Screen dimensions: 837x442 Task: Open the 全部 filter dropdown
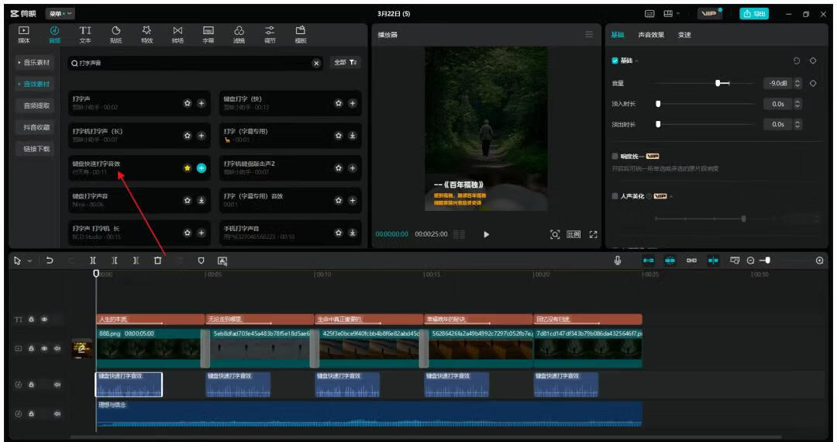click(345, 63)
